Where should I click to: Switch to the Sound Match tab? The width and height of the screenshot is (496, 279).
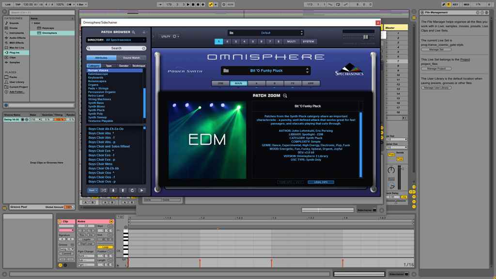point(131,58)
